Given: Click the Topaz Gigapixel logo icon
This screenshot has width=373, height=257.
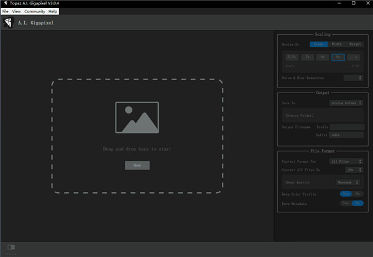Looking at the screenshot, I should pos(9,23).
